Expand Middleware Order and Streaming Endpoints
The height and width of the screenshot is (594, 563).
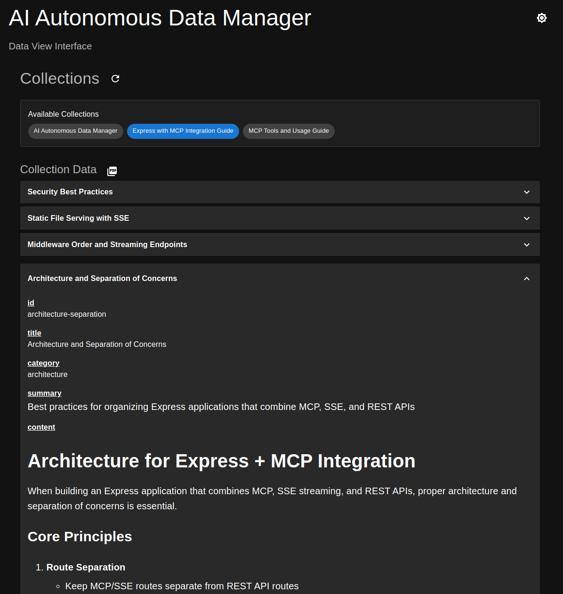(280, 245)
